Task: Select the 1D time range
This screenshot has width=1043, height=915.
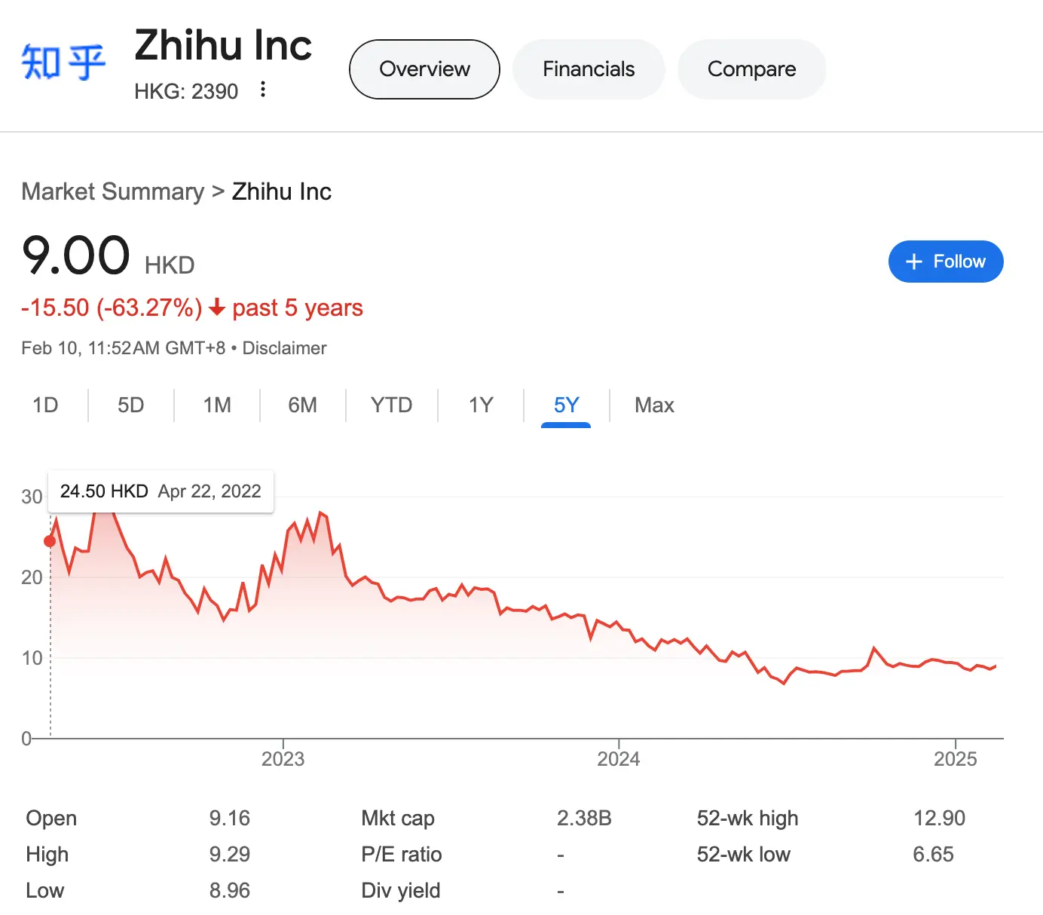Action: (x=45, y=405)
